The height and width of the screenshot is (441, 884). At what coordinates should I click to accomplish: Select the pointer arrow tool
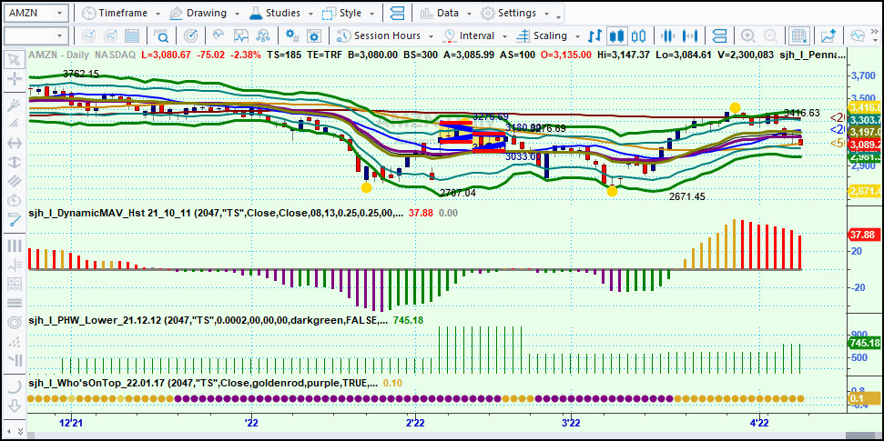[15, 59]
